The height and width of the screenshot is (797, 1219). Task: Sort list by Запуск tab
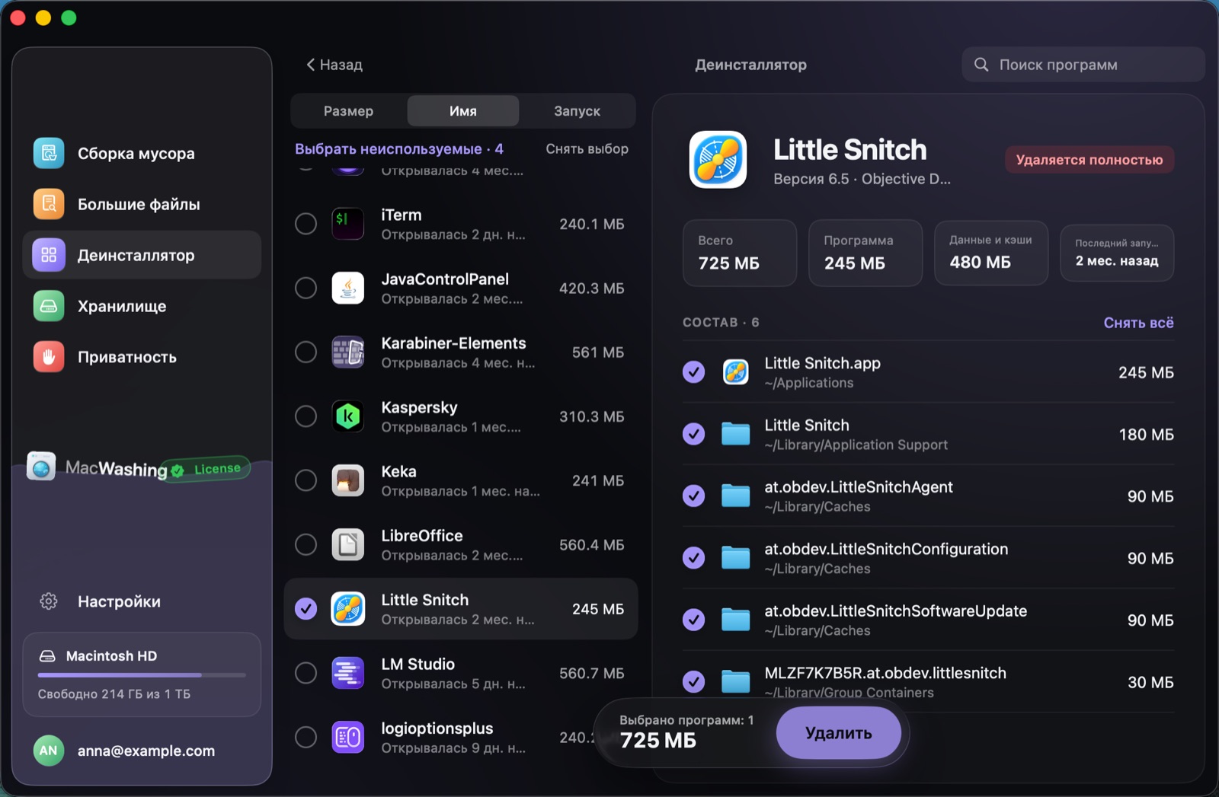coord(577,111)
